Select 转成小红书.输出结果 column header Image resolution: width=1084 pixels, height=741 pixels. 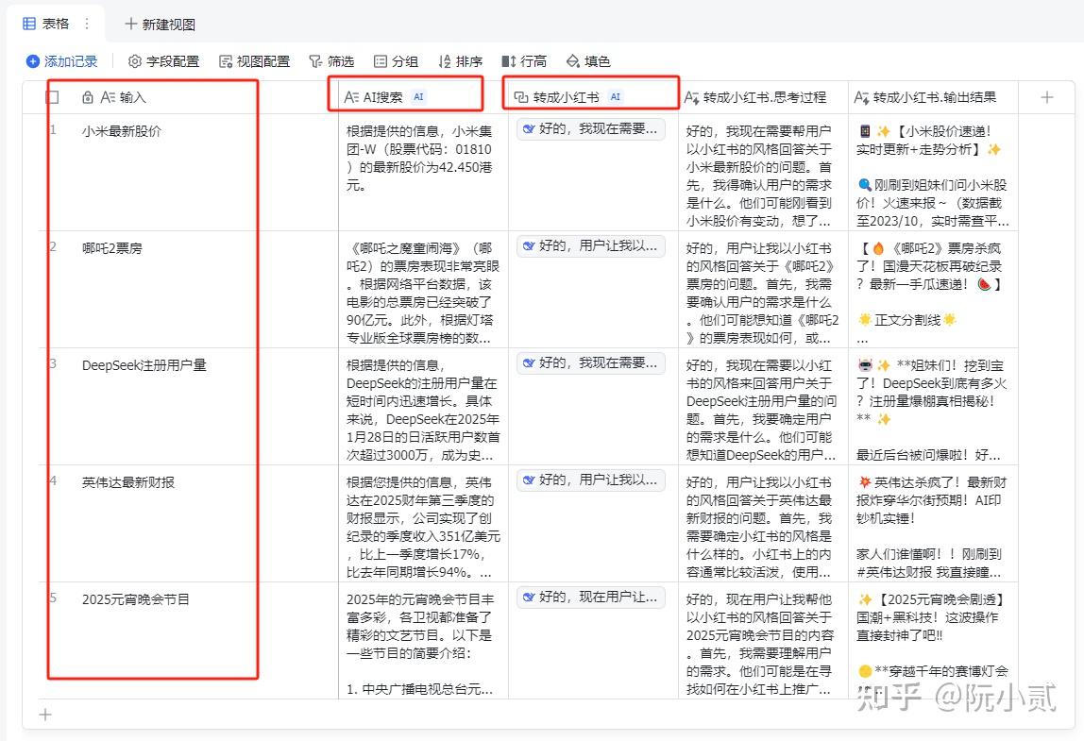[933, 97]
